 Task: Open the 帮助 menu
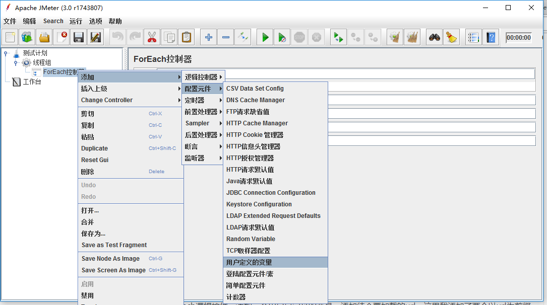click(115, 21)
